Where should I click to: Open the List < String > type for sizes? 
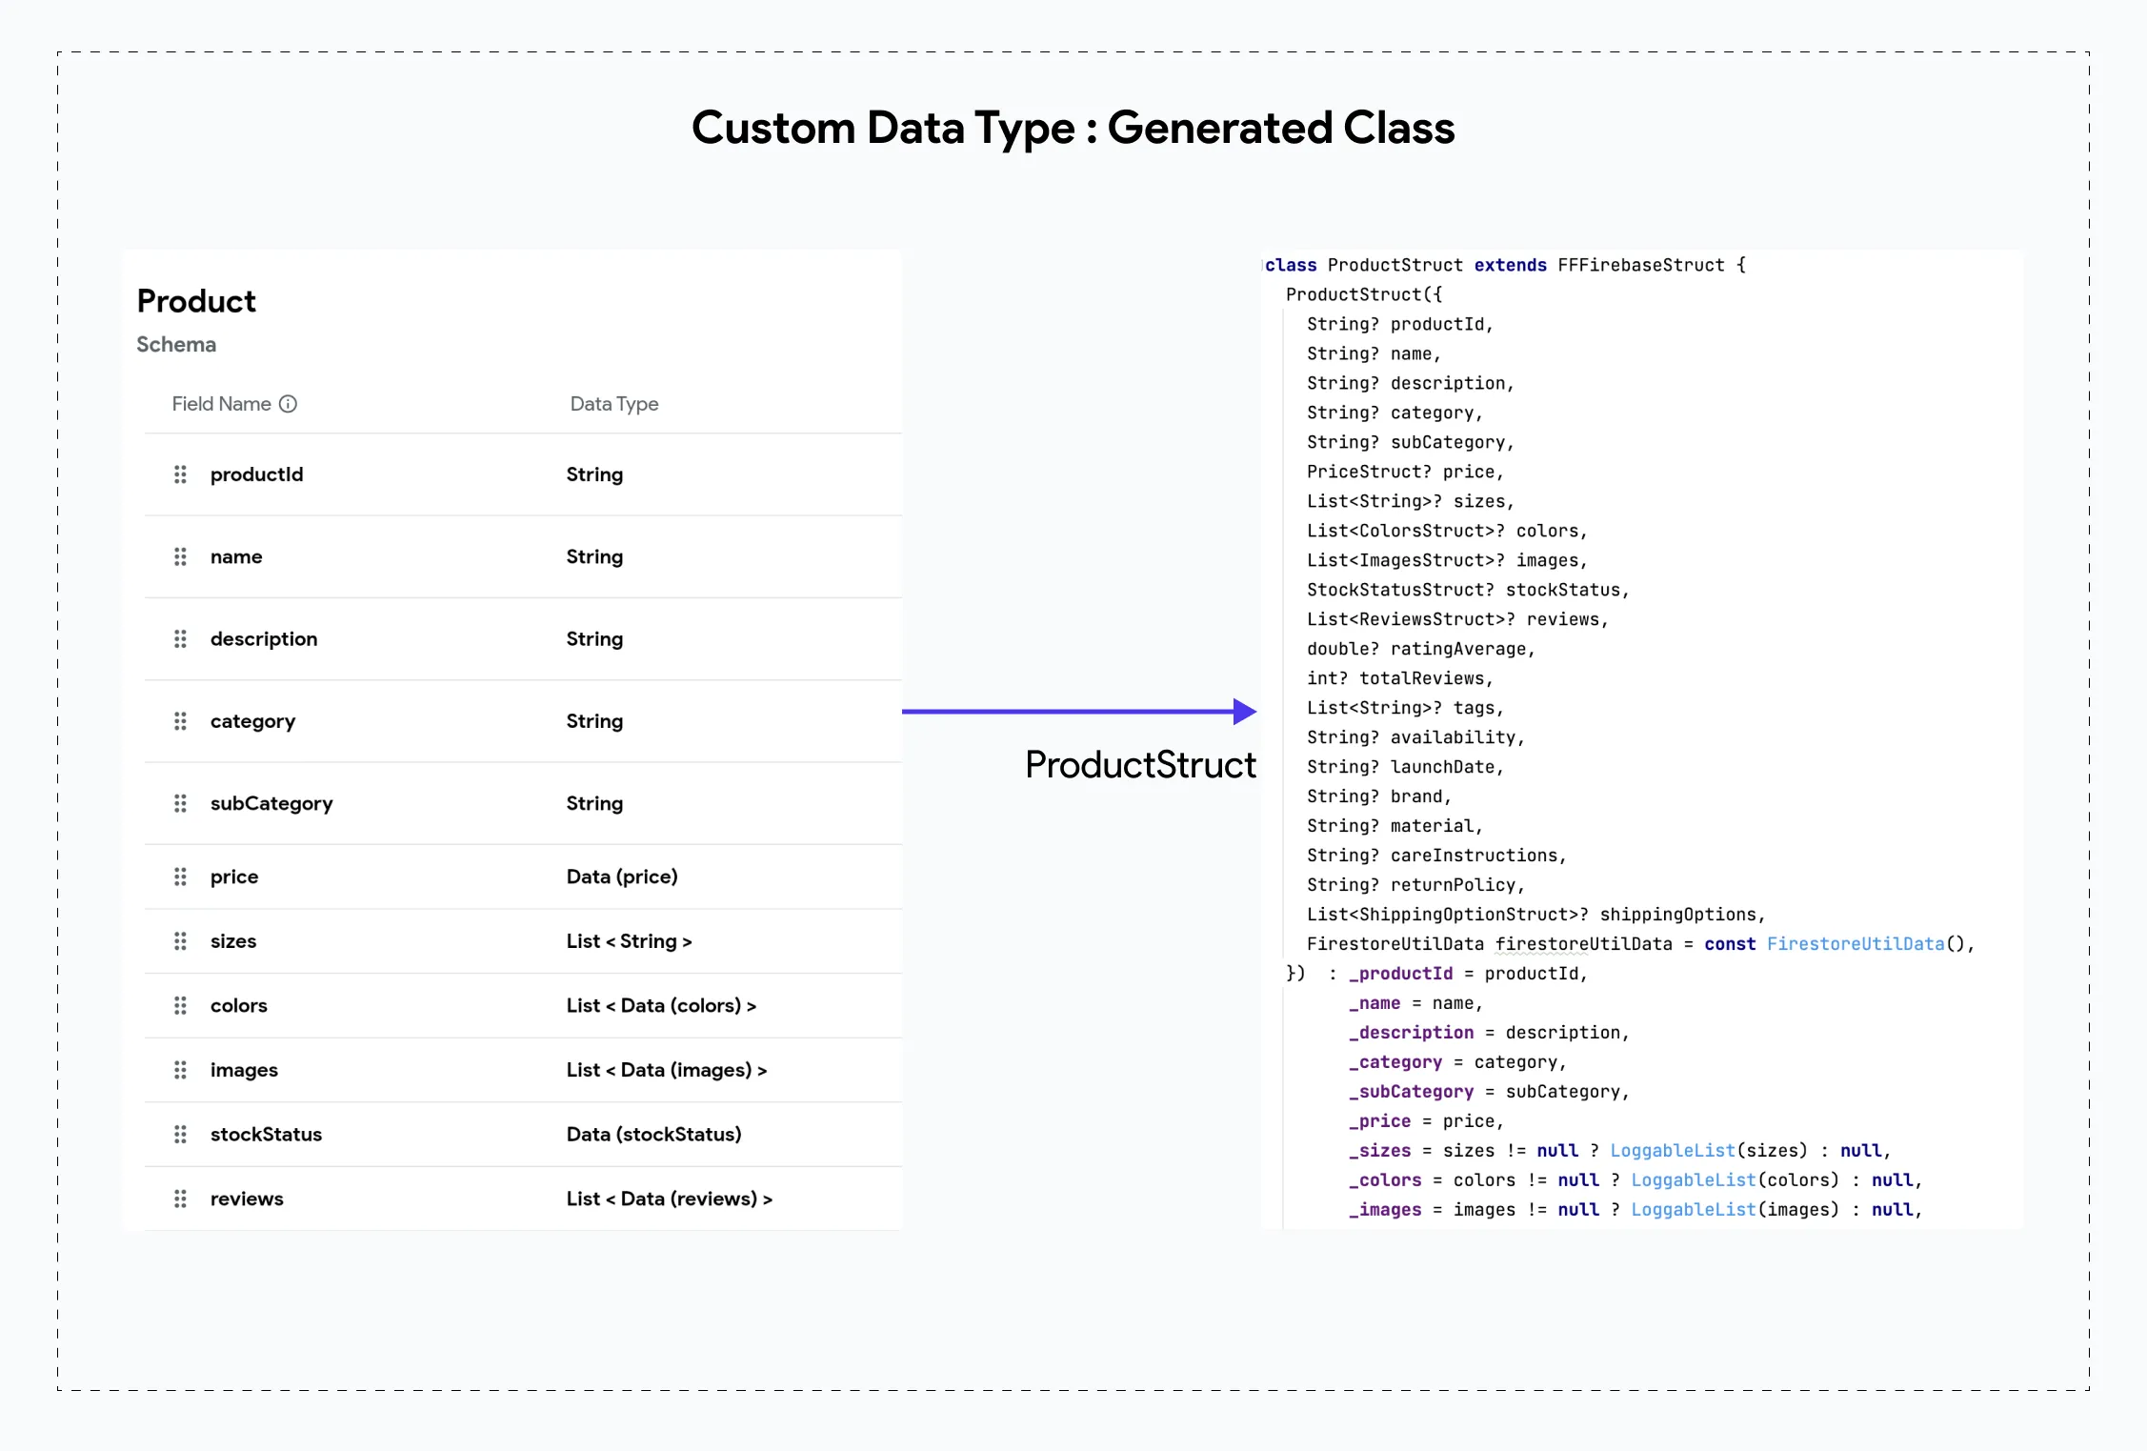(629, 941)
